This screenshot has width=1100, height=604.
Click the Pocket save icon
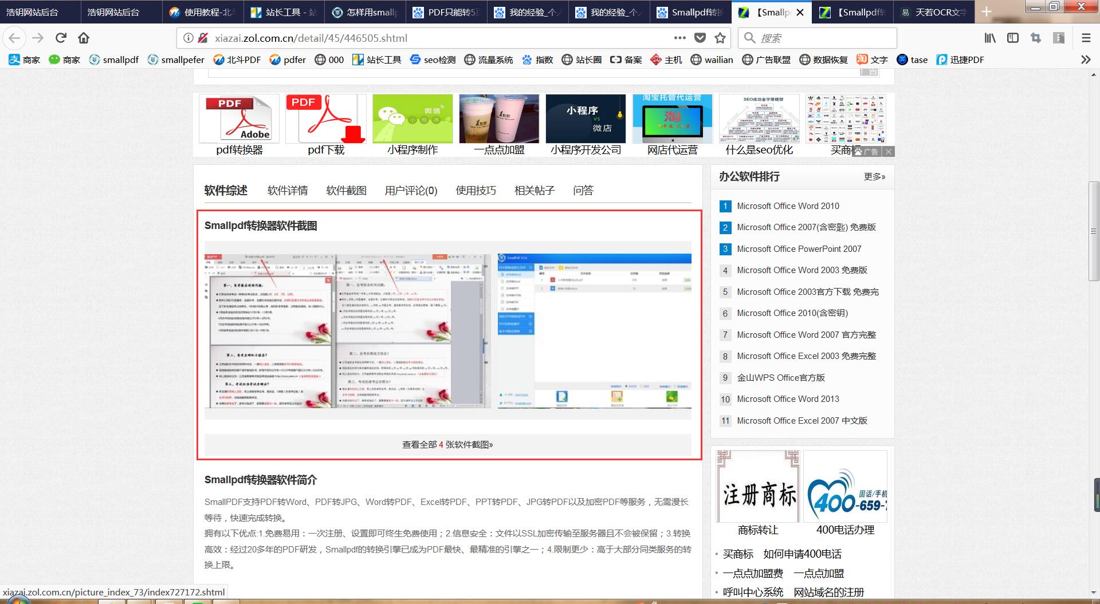(x=700, y=38)
